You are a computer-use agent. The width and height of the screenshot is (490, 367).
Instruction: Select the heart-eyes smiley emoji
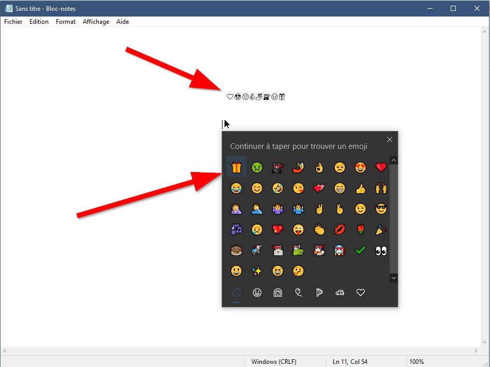tap(360, 167)
